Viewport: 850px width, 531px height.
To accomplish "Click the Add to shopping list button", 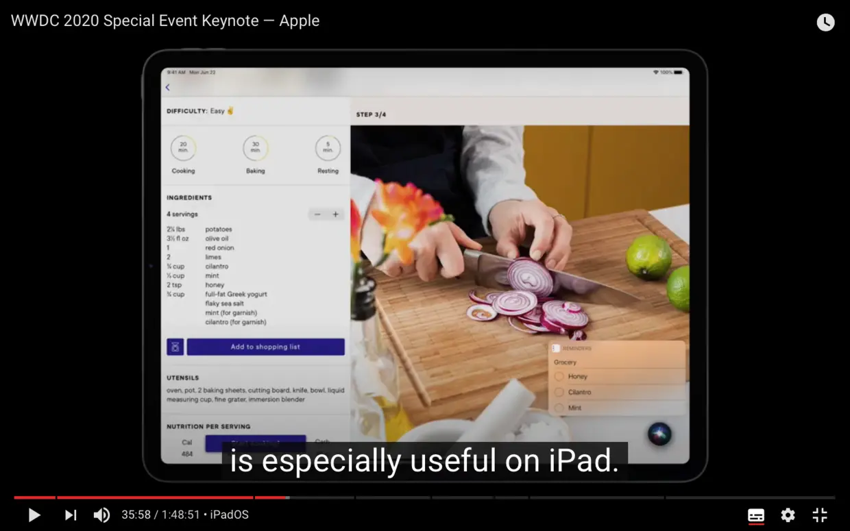I will [267, 347].
